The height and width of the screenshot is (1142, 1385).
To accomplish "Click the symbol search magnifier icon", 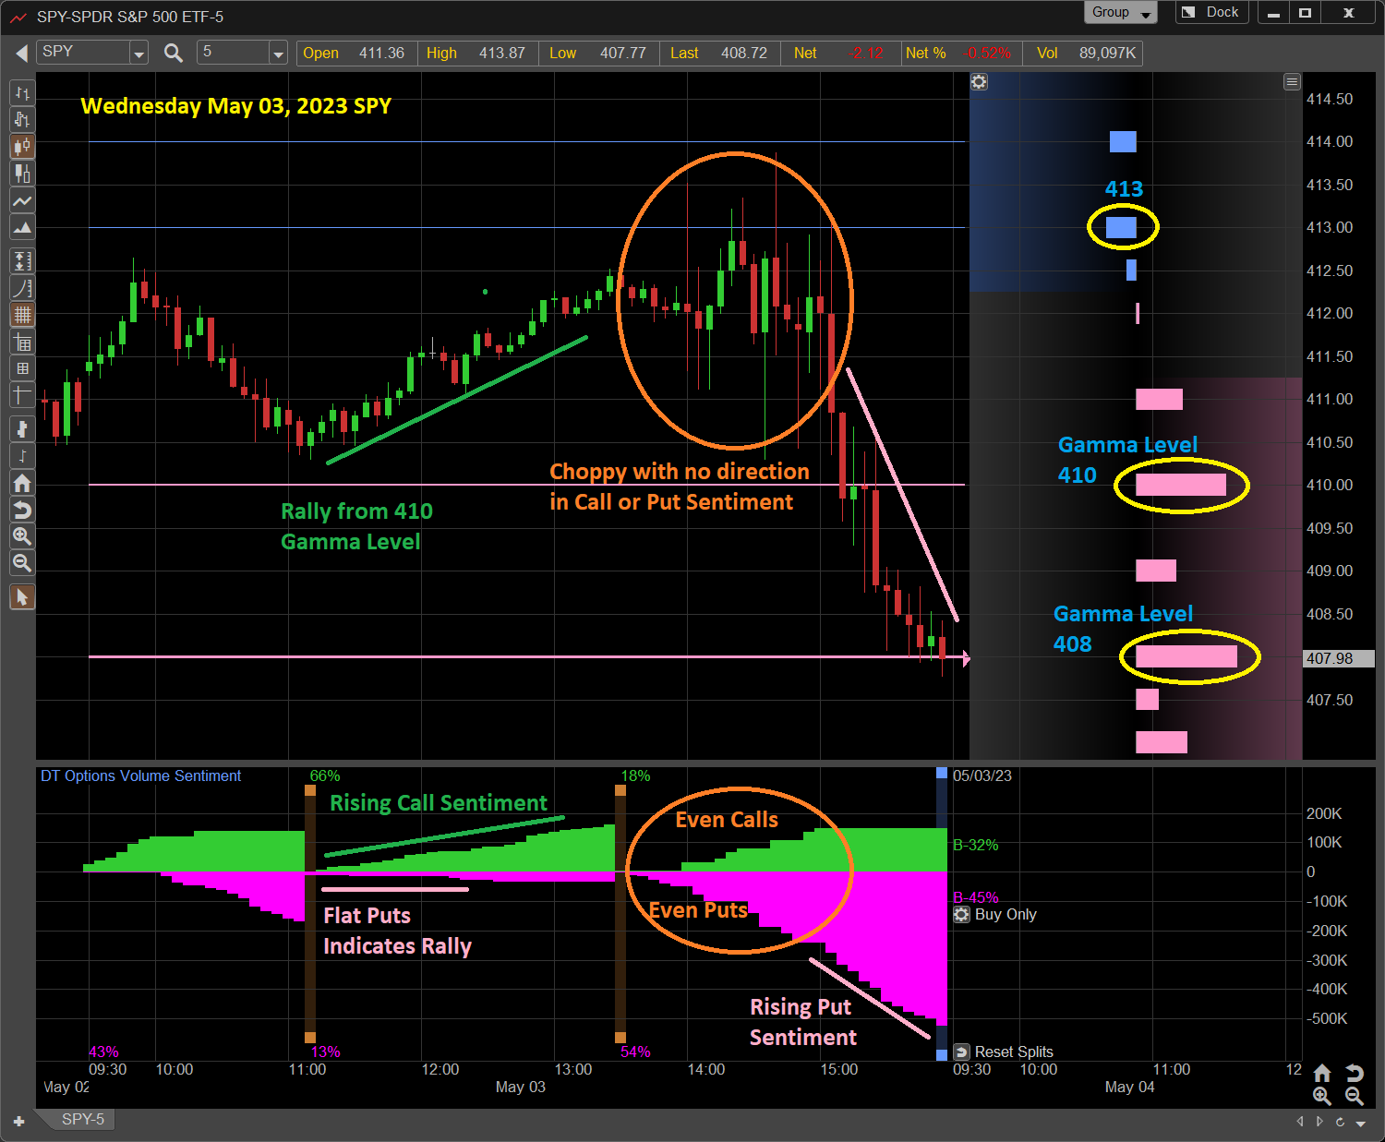I will pyautogui.click(x=173, y=53).
